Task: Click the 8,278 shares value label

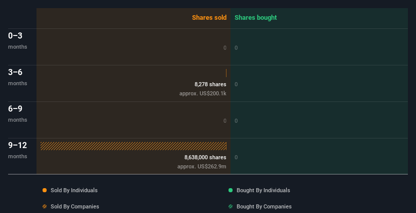Action: coord(210,84)
